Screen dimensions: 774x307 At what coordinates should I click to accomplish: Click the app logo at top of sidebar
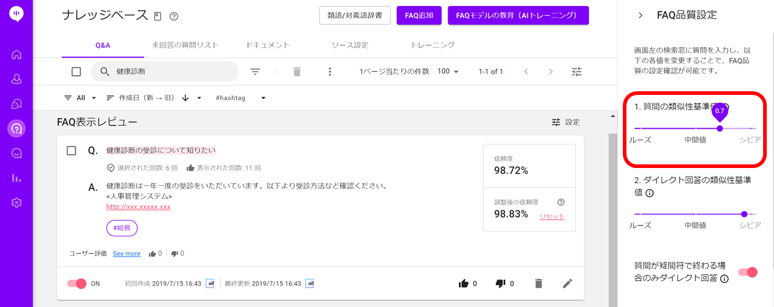[x=16, y=15]
